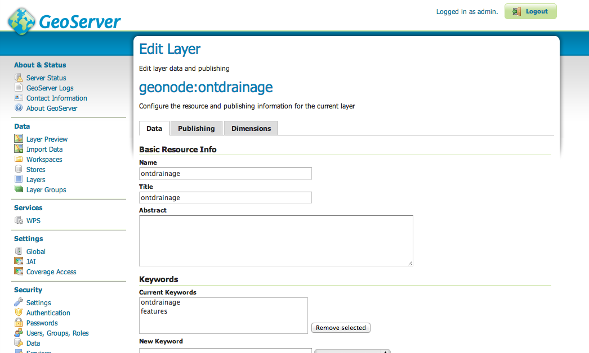Click the JAI image icon
589x353 pixels.
(19, 261)
